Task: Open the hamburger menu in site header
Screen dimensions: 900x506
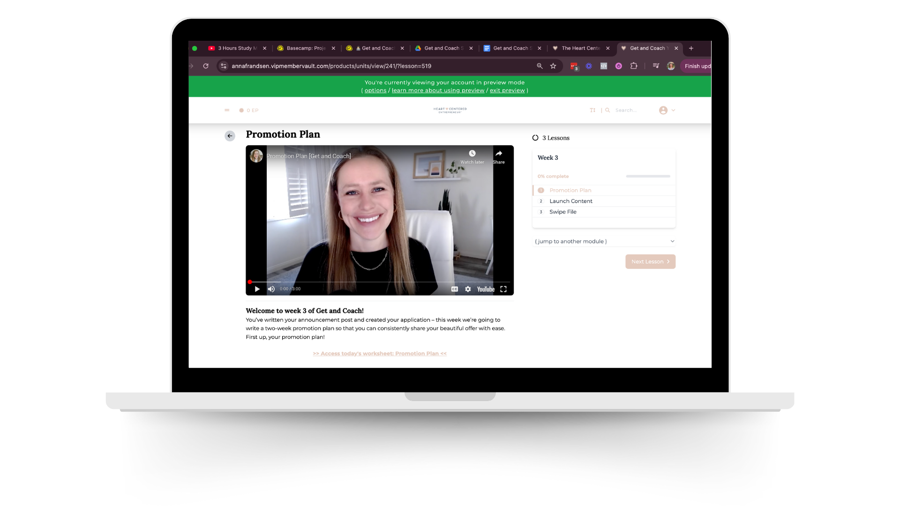Action: point(227,110)
